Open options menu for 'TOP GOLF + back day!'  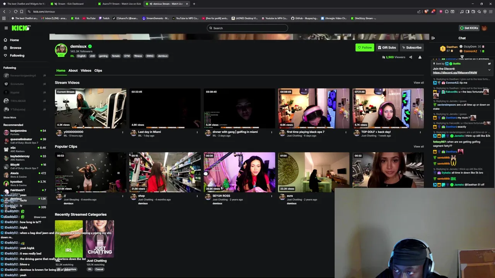(420, 132)
